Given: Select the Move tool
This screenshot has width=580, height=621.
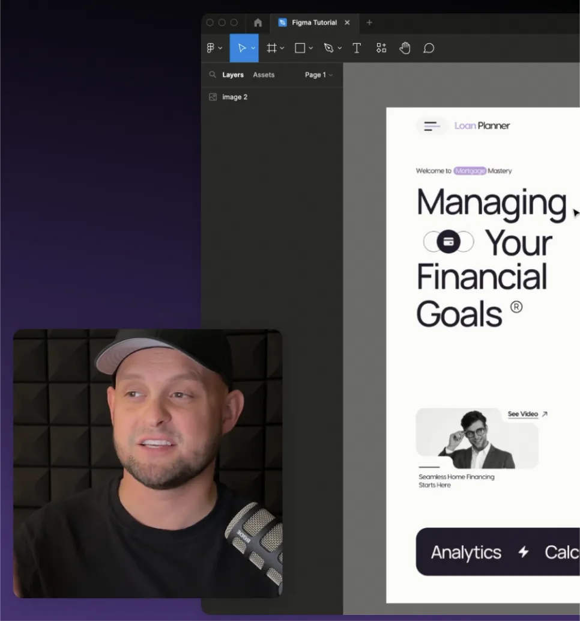Looking at the screenshot, I should pos(243,48).
